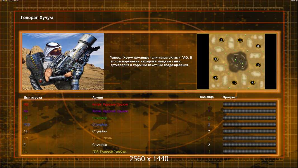Click the 'ГЛА, Полевой Генерал' army entry
The width and height of the screenshot is (298, 168).
coord(109,151)
